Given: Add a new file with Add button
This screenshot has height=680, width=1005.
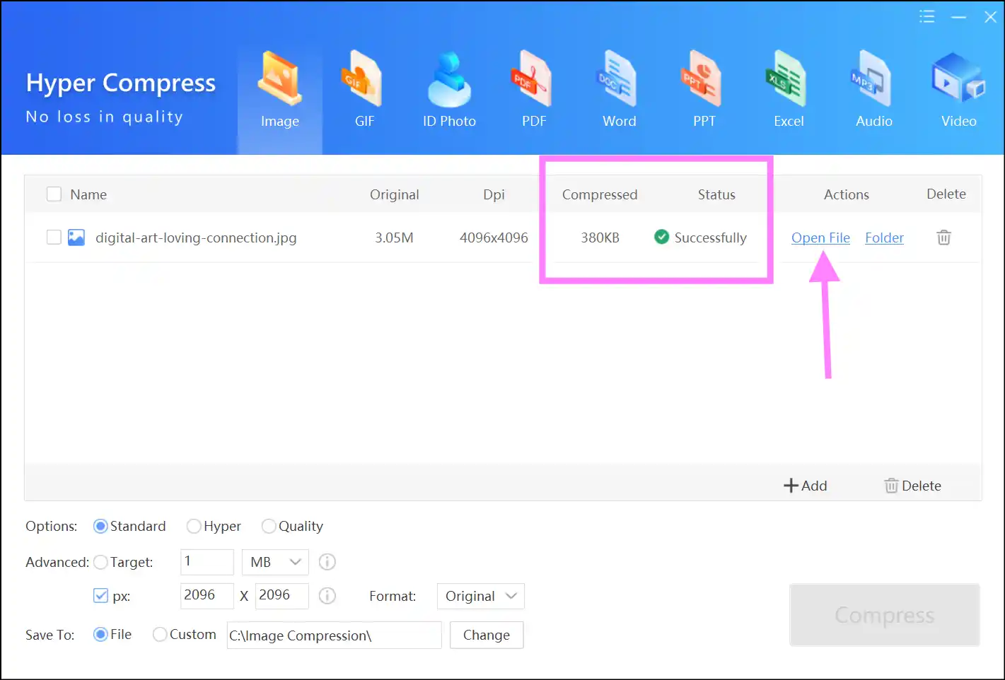Looking at the screenshot, I should click(x=806, y=486).
